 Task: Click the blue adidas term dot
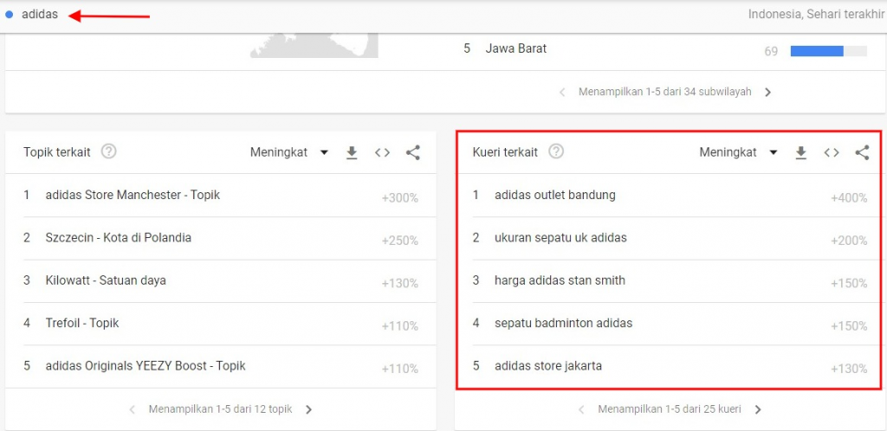[9, 15]
